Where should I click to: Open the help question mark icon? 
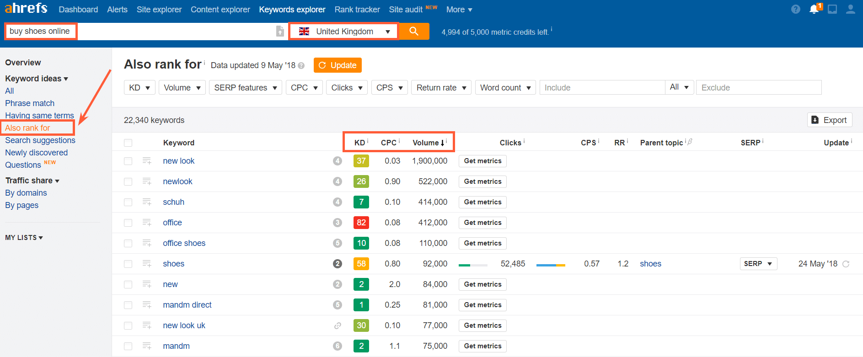pos(796,9)
